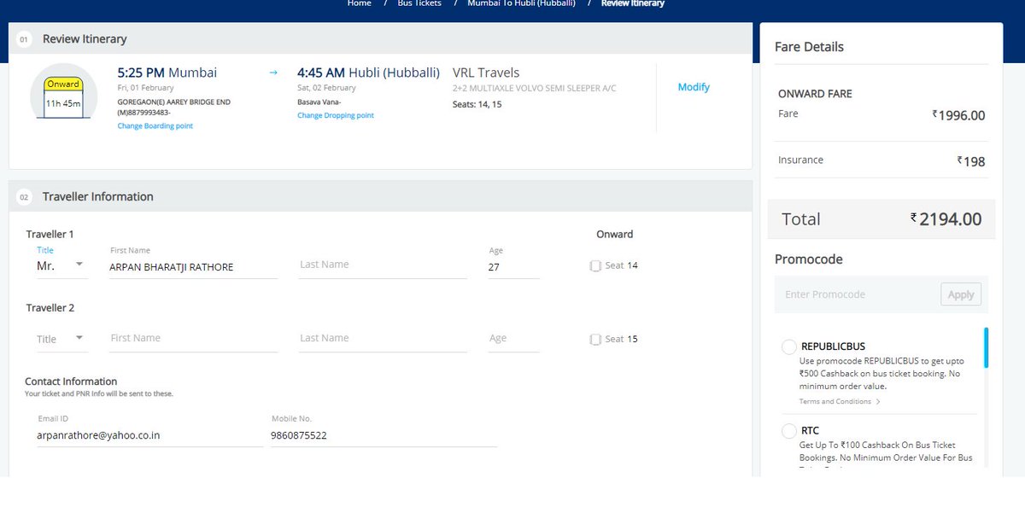Click the Email ID field

pos(149,435)
